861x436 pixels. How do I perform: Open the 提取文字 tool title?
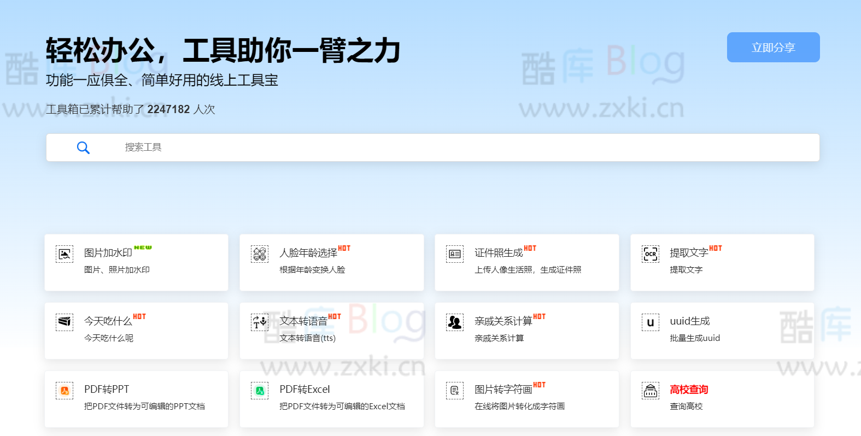point(689,253)
